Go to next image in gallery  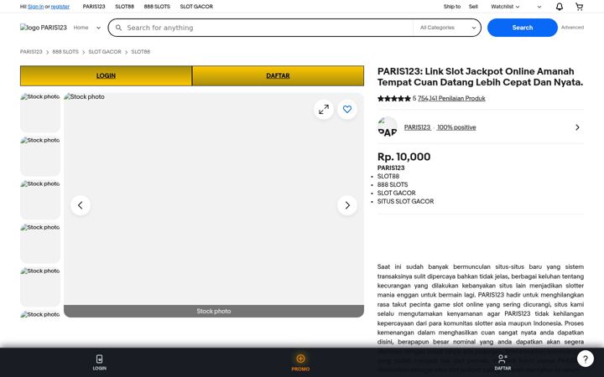(x=347, y=205)
